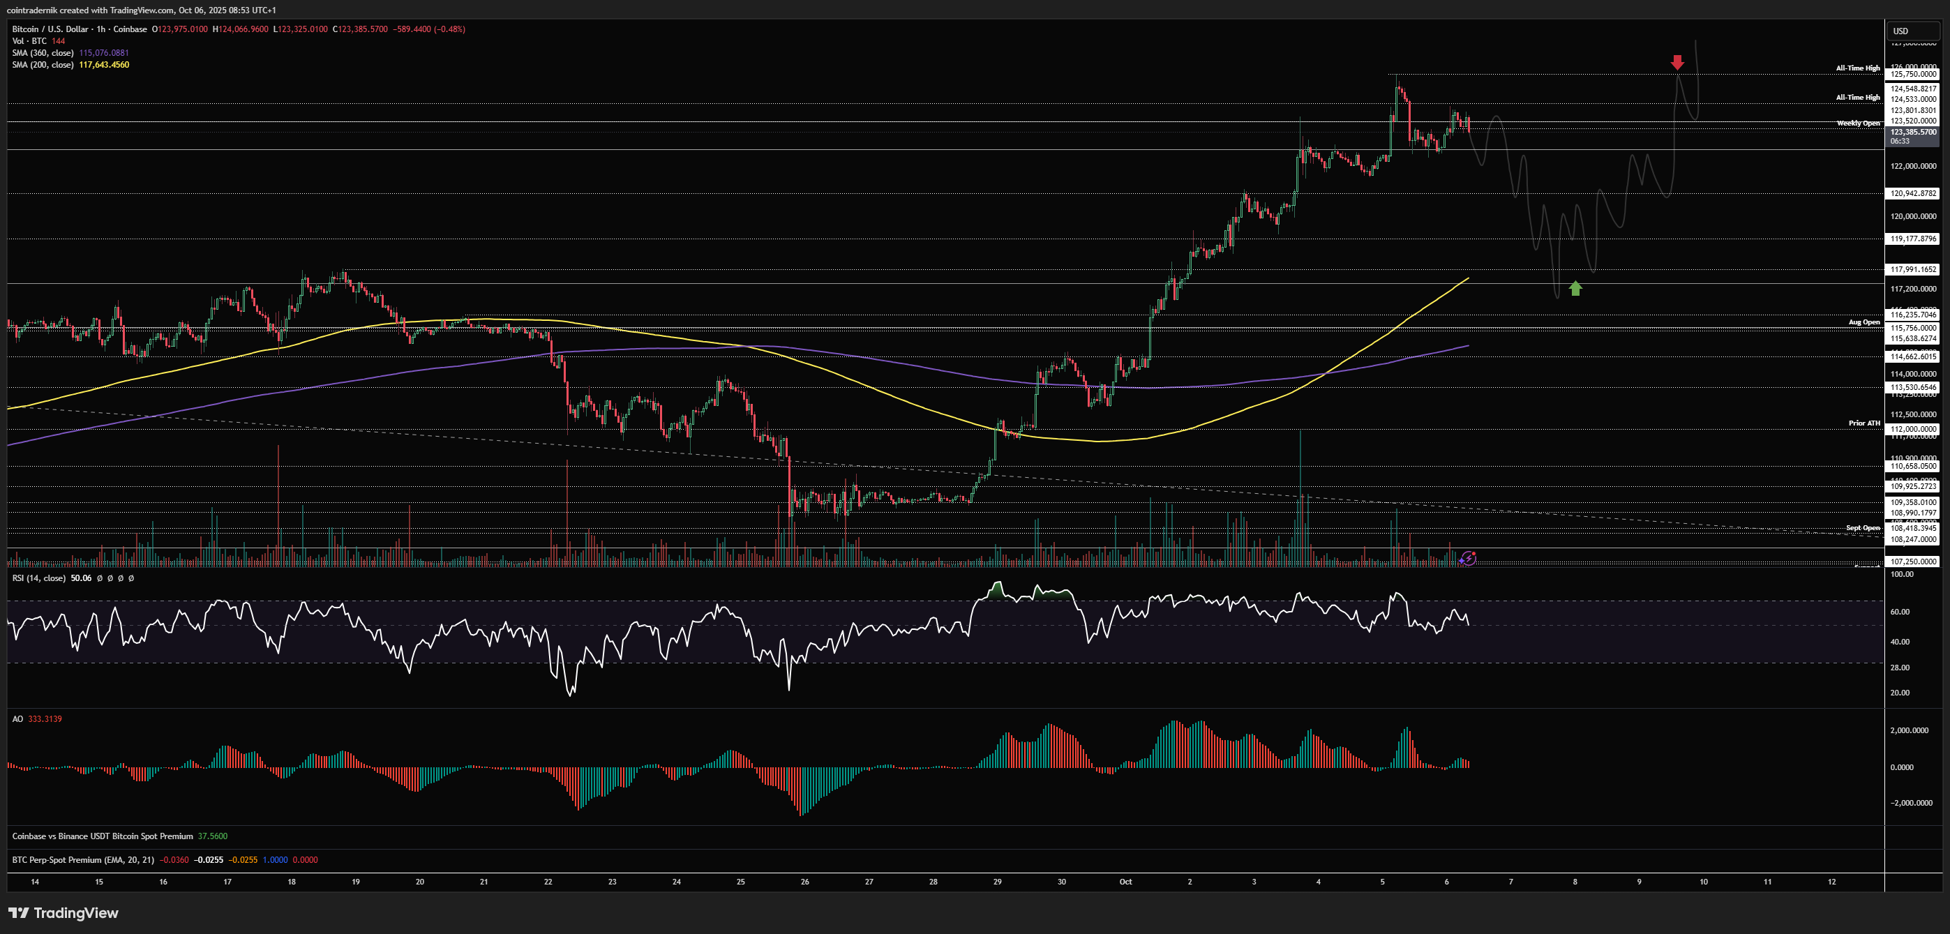Open the USD currency selector
The width and height of the screenshot is (1950, 934).
point(1914,31)
